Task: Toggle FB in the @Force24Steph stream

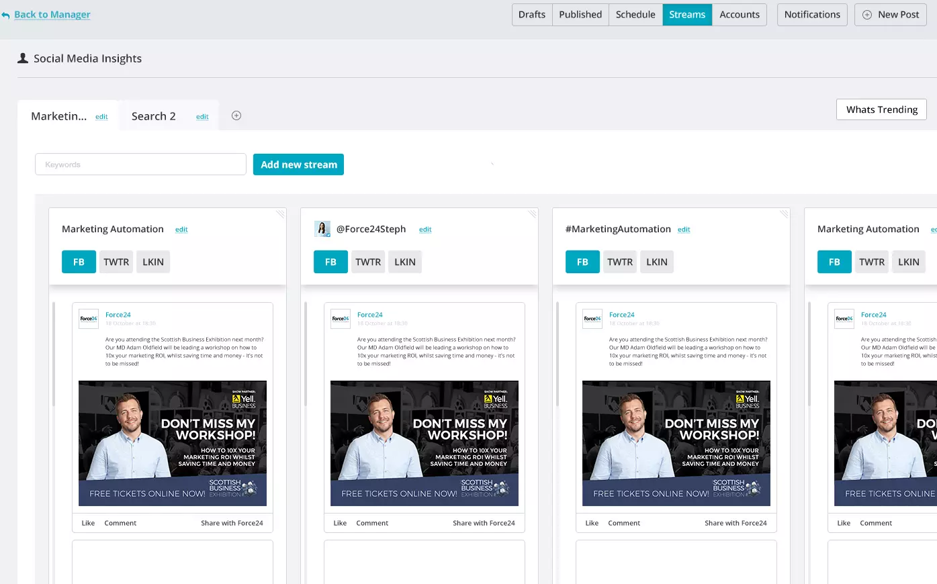Action: (330, 262)
